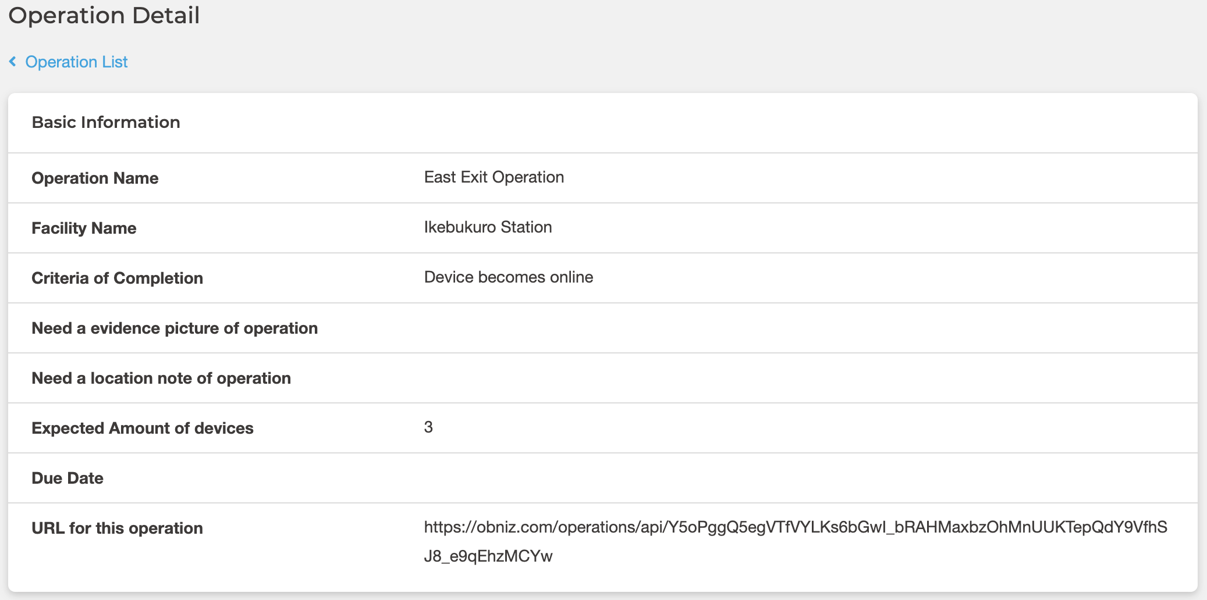The height and width of the screenshot is (600, 1207).
Task: Click the Criteria of Completion label
Action: [x=117, y=278]
